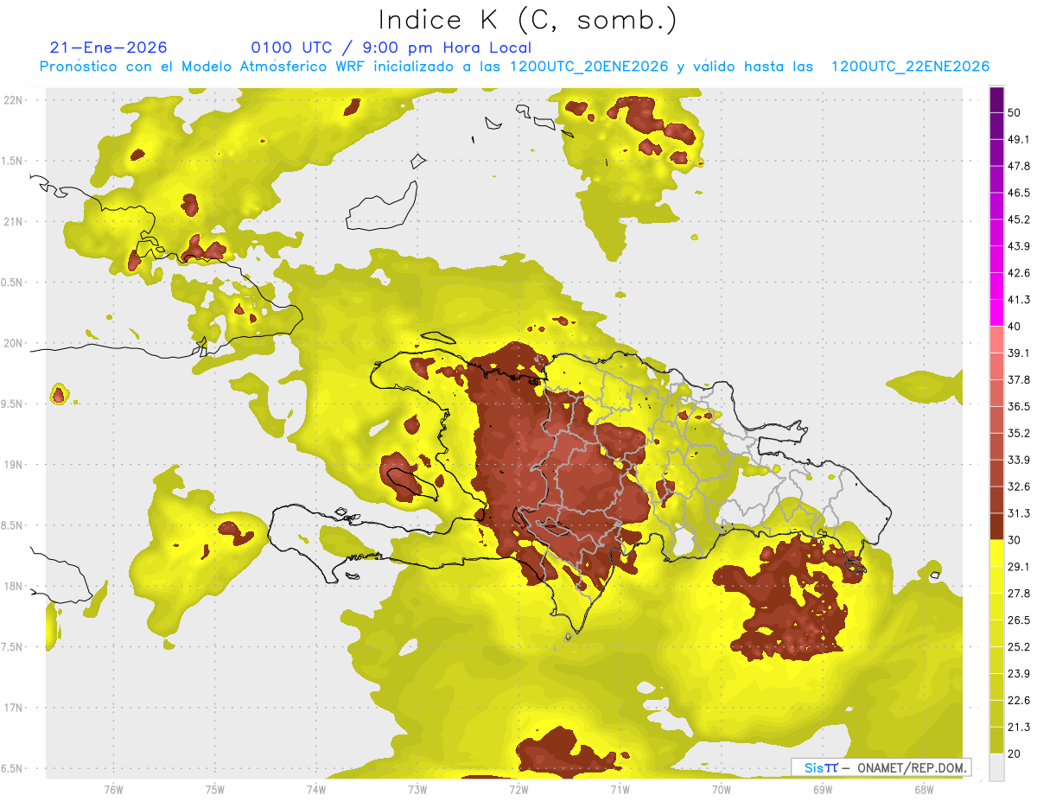Click the valid-until time '1200UTC_22ENE2026'
Viewport: 1037px width, 801px height.
click(910, 67)
